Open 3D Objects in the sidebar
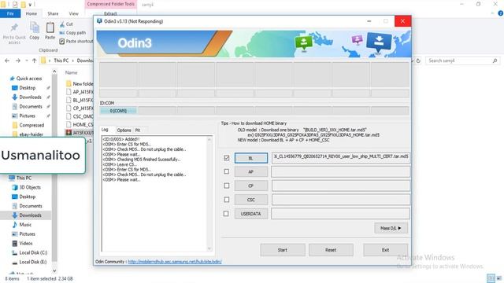The width and height of the screenshot is (504, 283). [x=30, y=187]
